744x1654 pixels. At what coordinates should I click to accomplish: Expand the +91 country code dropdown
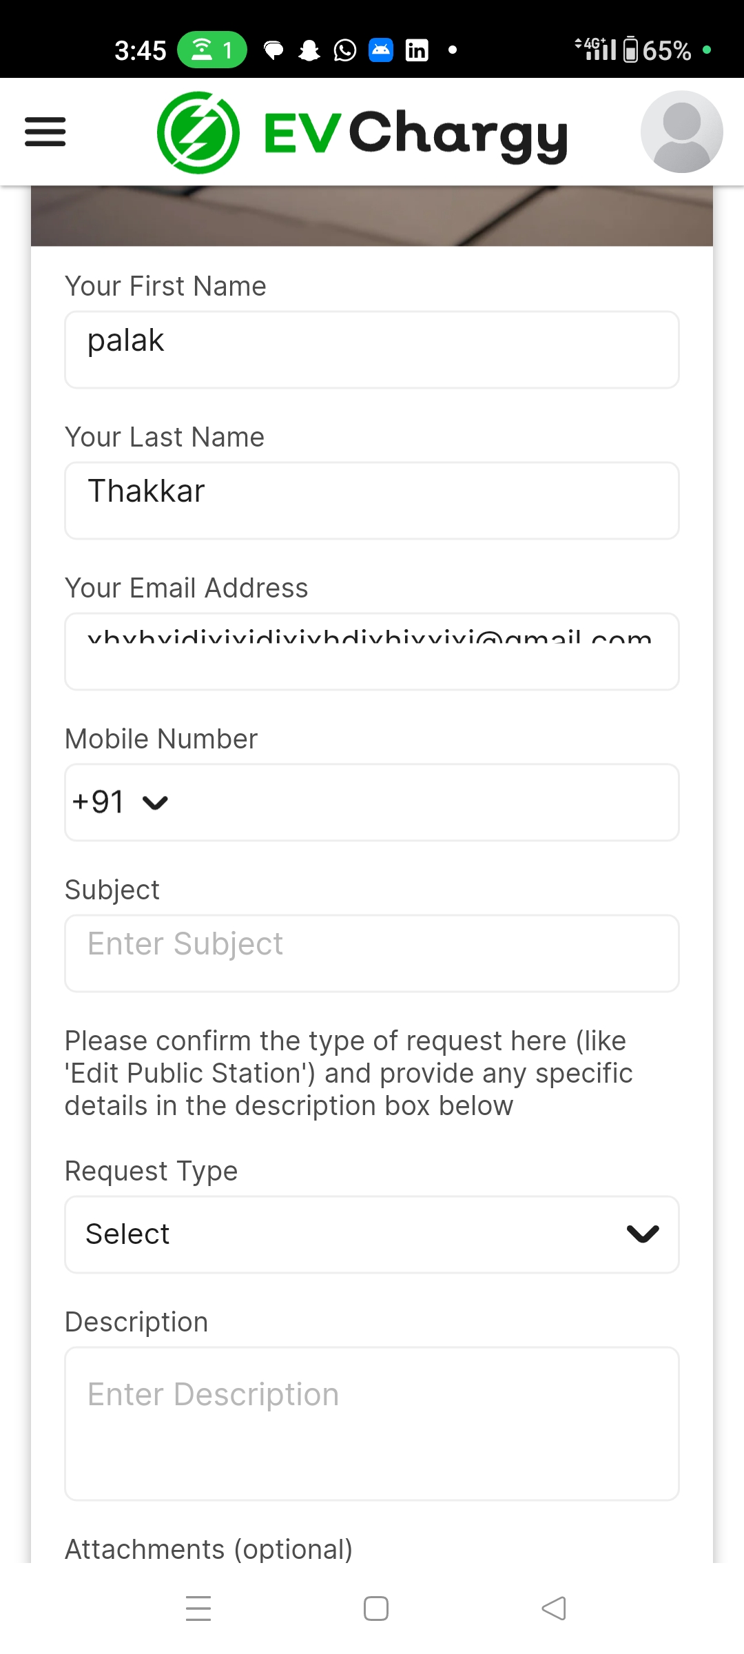121,802
